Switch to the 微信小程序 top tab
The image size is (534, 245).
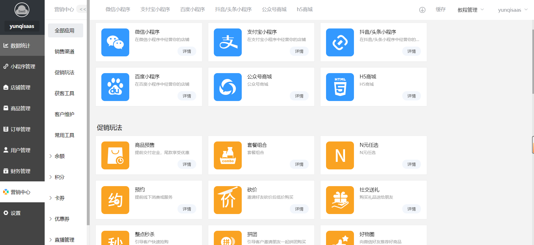(x=118, y=9)
